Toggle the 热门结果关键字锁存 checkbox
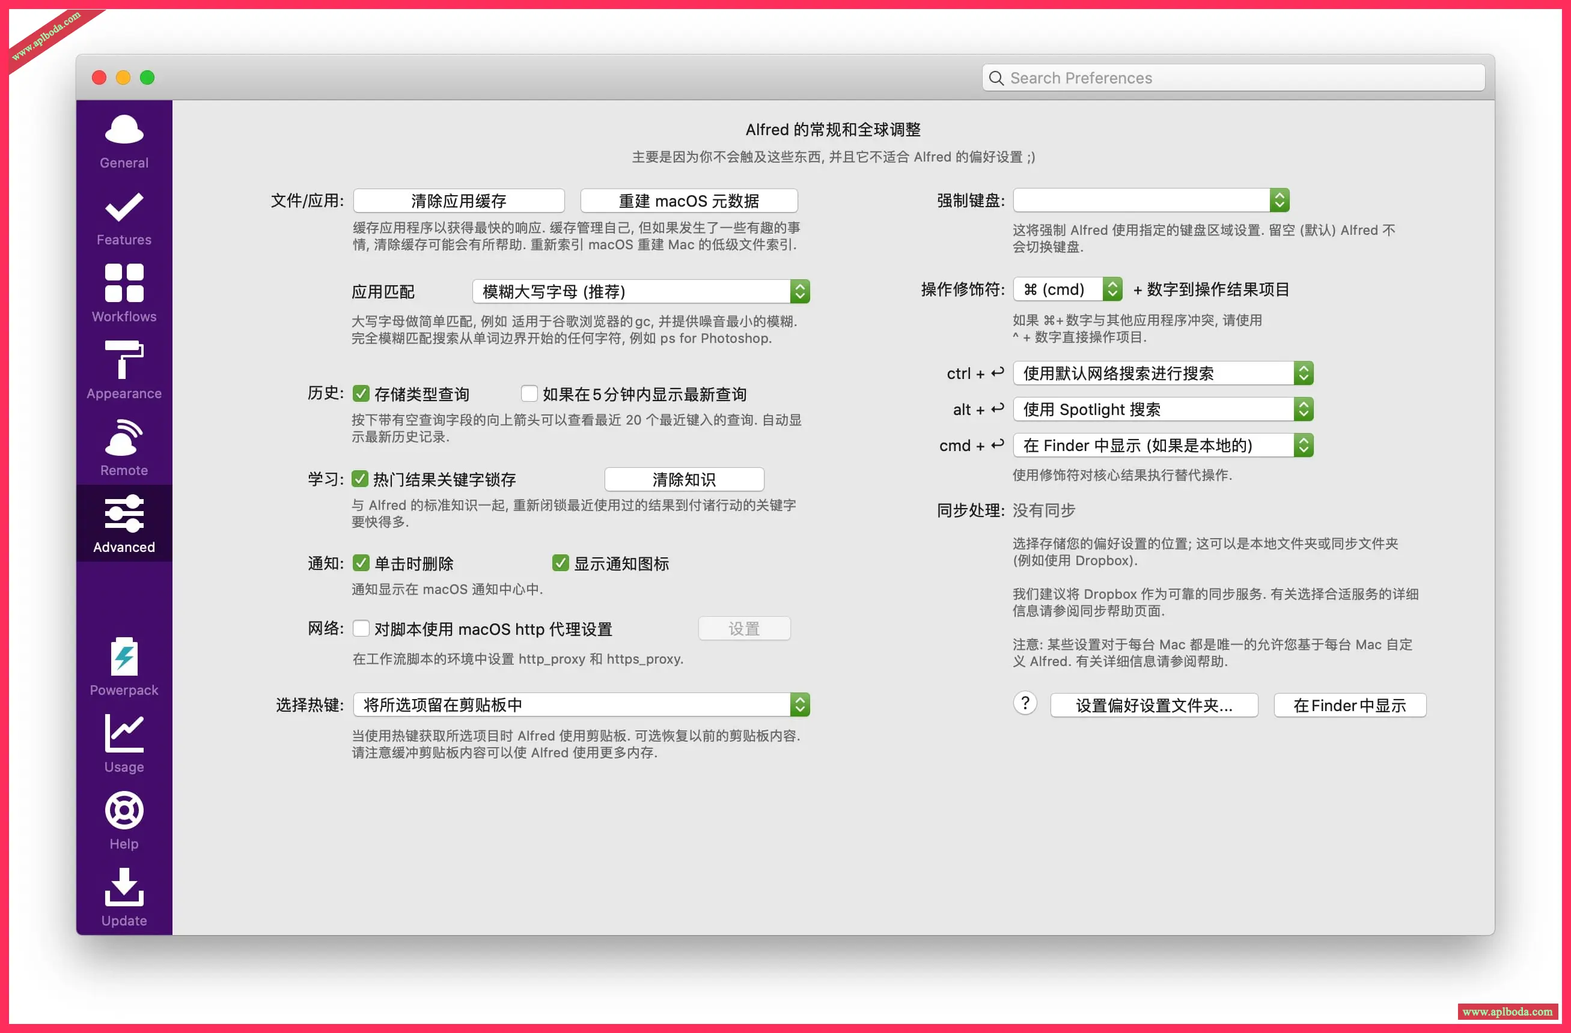This screenshot has width=1571, height=1033. (x=360, y=479)
